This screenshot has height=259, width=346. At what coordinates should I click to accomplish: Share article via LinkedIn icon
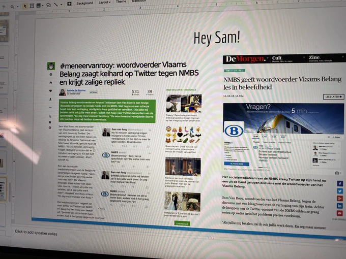[339, 206]
